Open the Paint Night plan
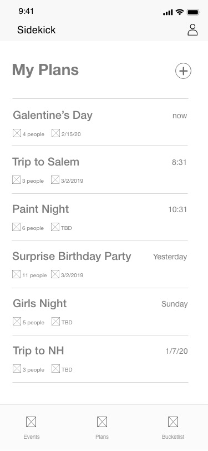 100,217
